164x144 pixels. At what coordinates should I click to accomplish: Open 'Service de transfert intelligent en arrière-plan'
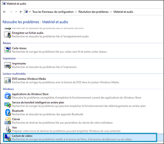pyautogui.click(x=38, y=103)
